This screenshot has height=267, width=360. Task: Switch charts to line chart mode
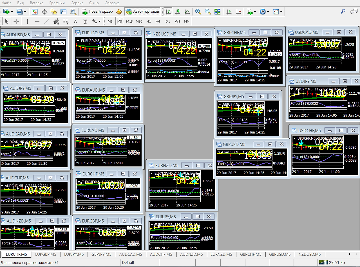187,12
